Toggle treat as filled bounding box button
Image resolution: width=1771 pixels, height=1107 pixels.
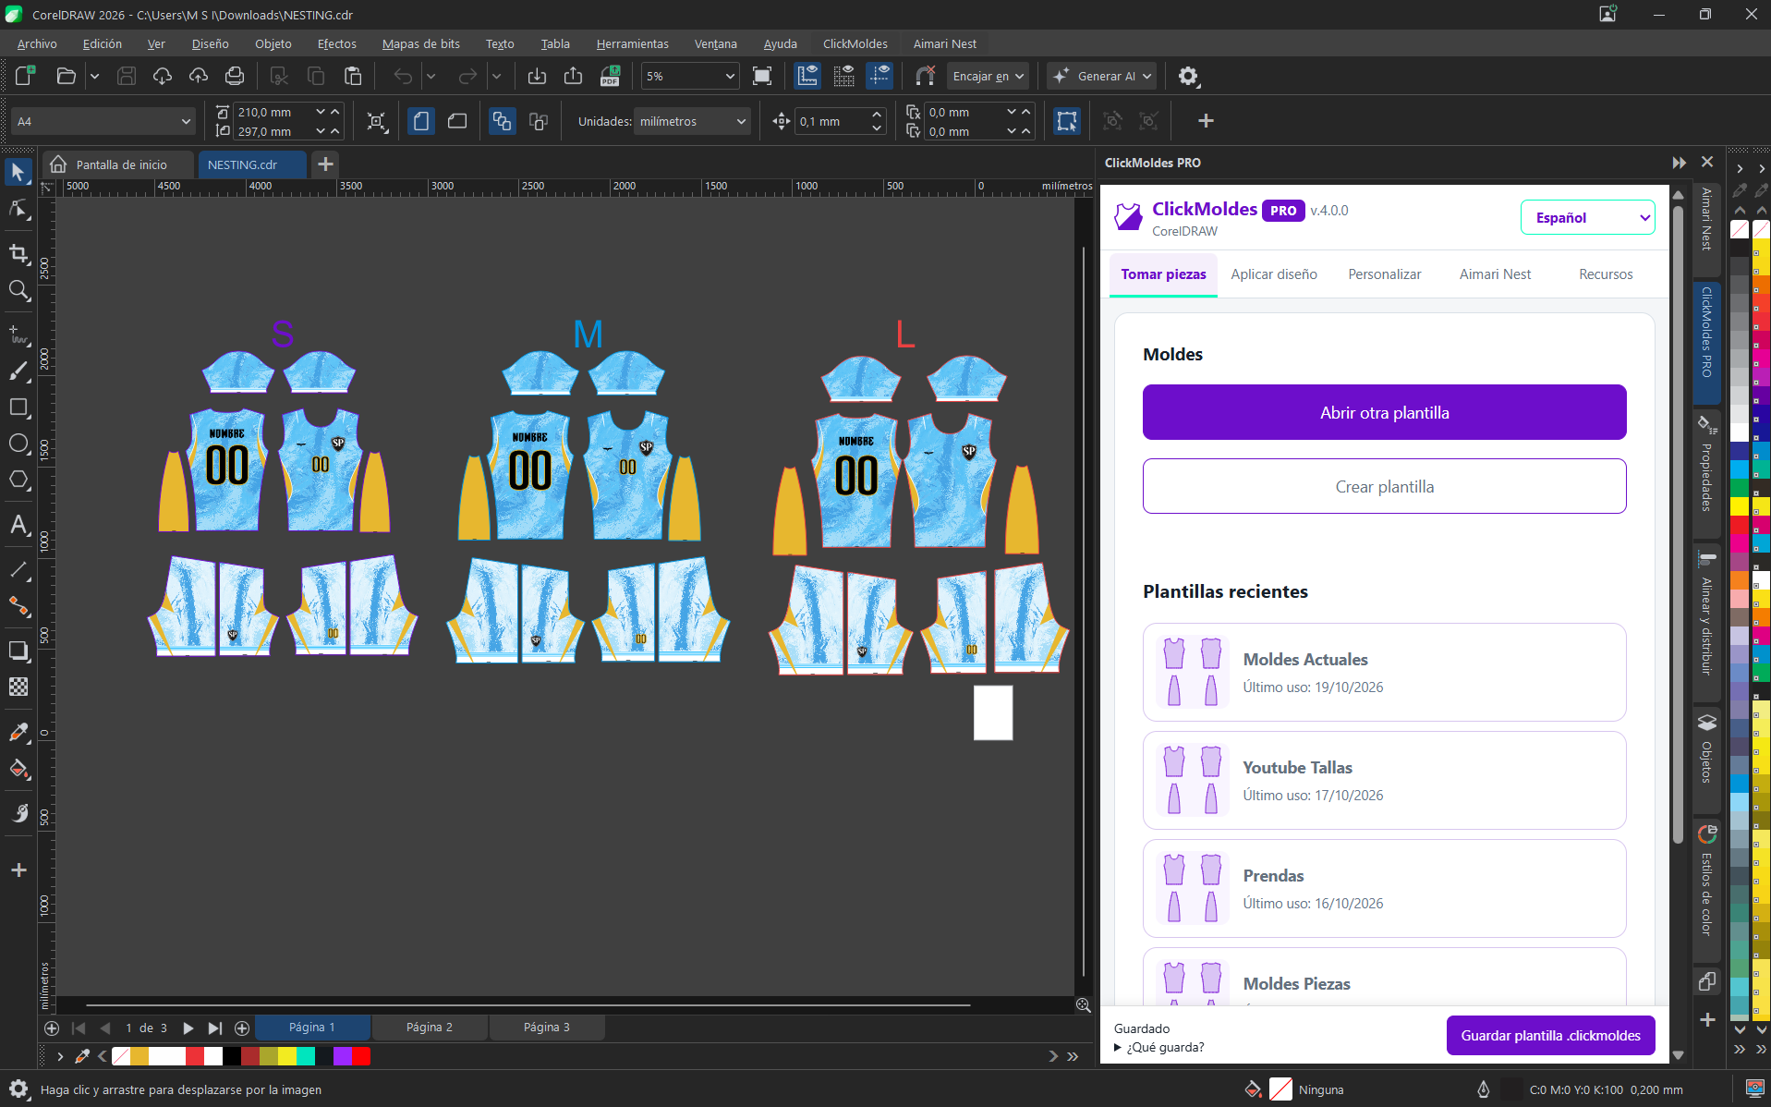click(1067, 121)
